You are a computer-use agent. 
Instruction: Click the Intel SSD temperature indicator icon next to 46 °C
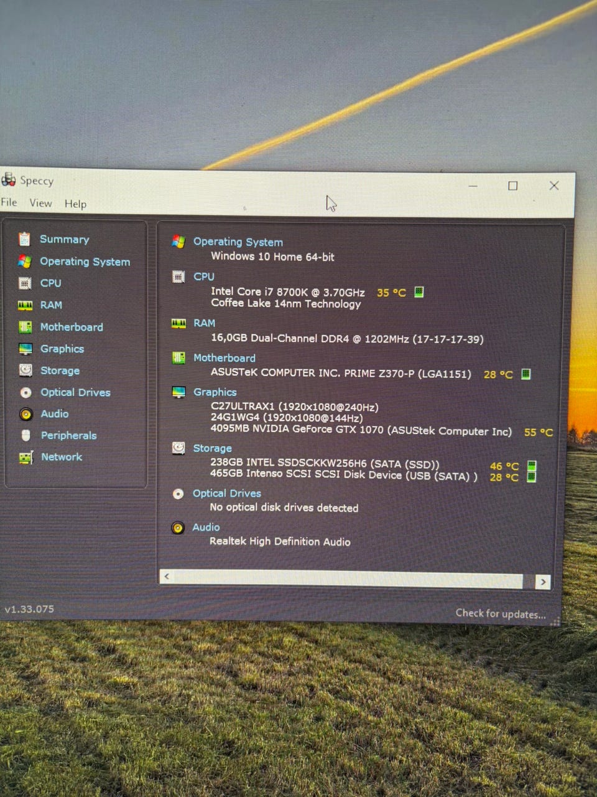point(532,466)
